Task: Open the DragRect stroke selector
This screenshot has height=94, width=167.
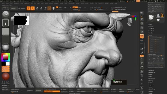Action: coord(5,23)
